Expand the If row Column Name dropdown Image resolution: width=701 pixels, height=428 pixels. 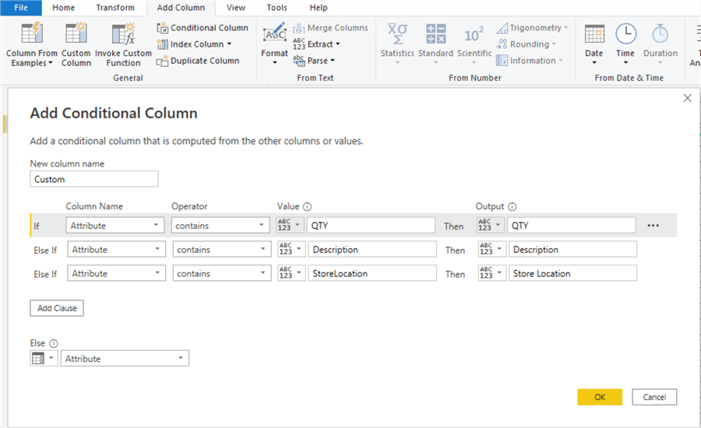point(114,226)
